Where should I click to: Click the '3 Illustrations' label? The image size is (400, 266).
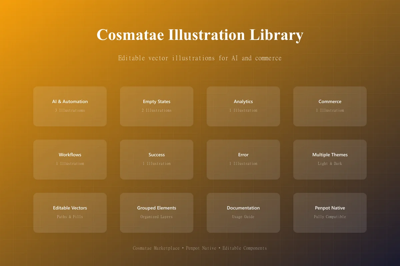pyautogui.click(x=70, y=110)
